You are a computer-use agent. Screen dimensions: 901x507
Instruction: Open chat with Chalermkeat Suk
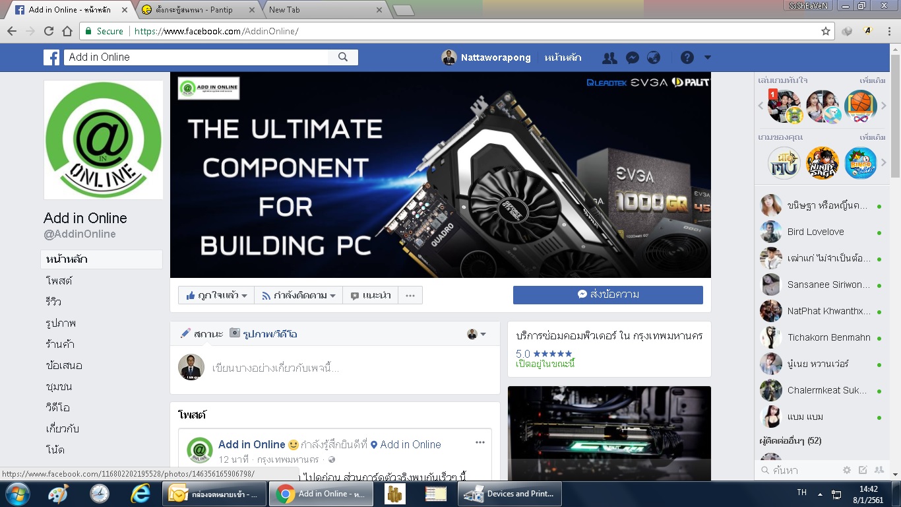(x=821, y=390)
